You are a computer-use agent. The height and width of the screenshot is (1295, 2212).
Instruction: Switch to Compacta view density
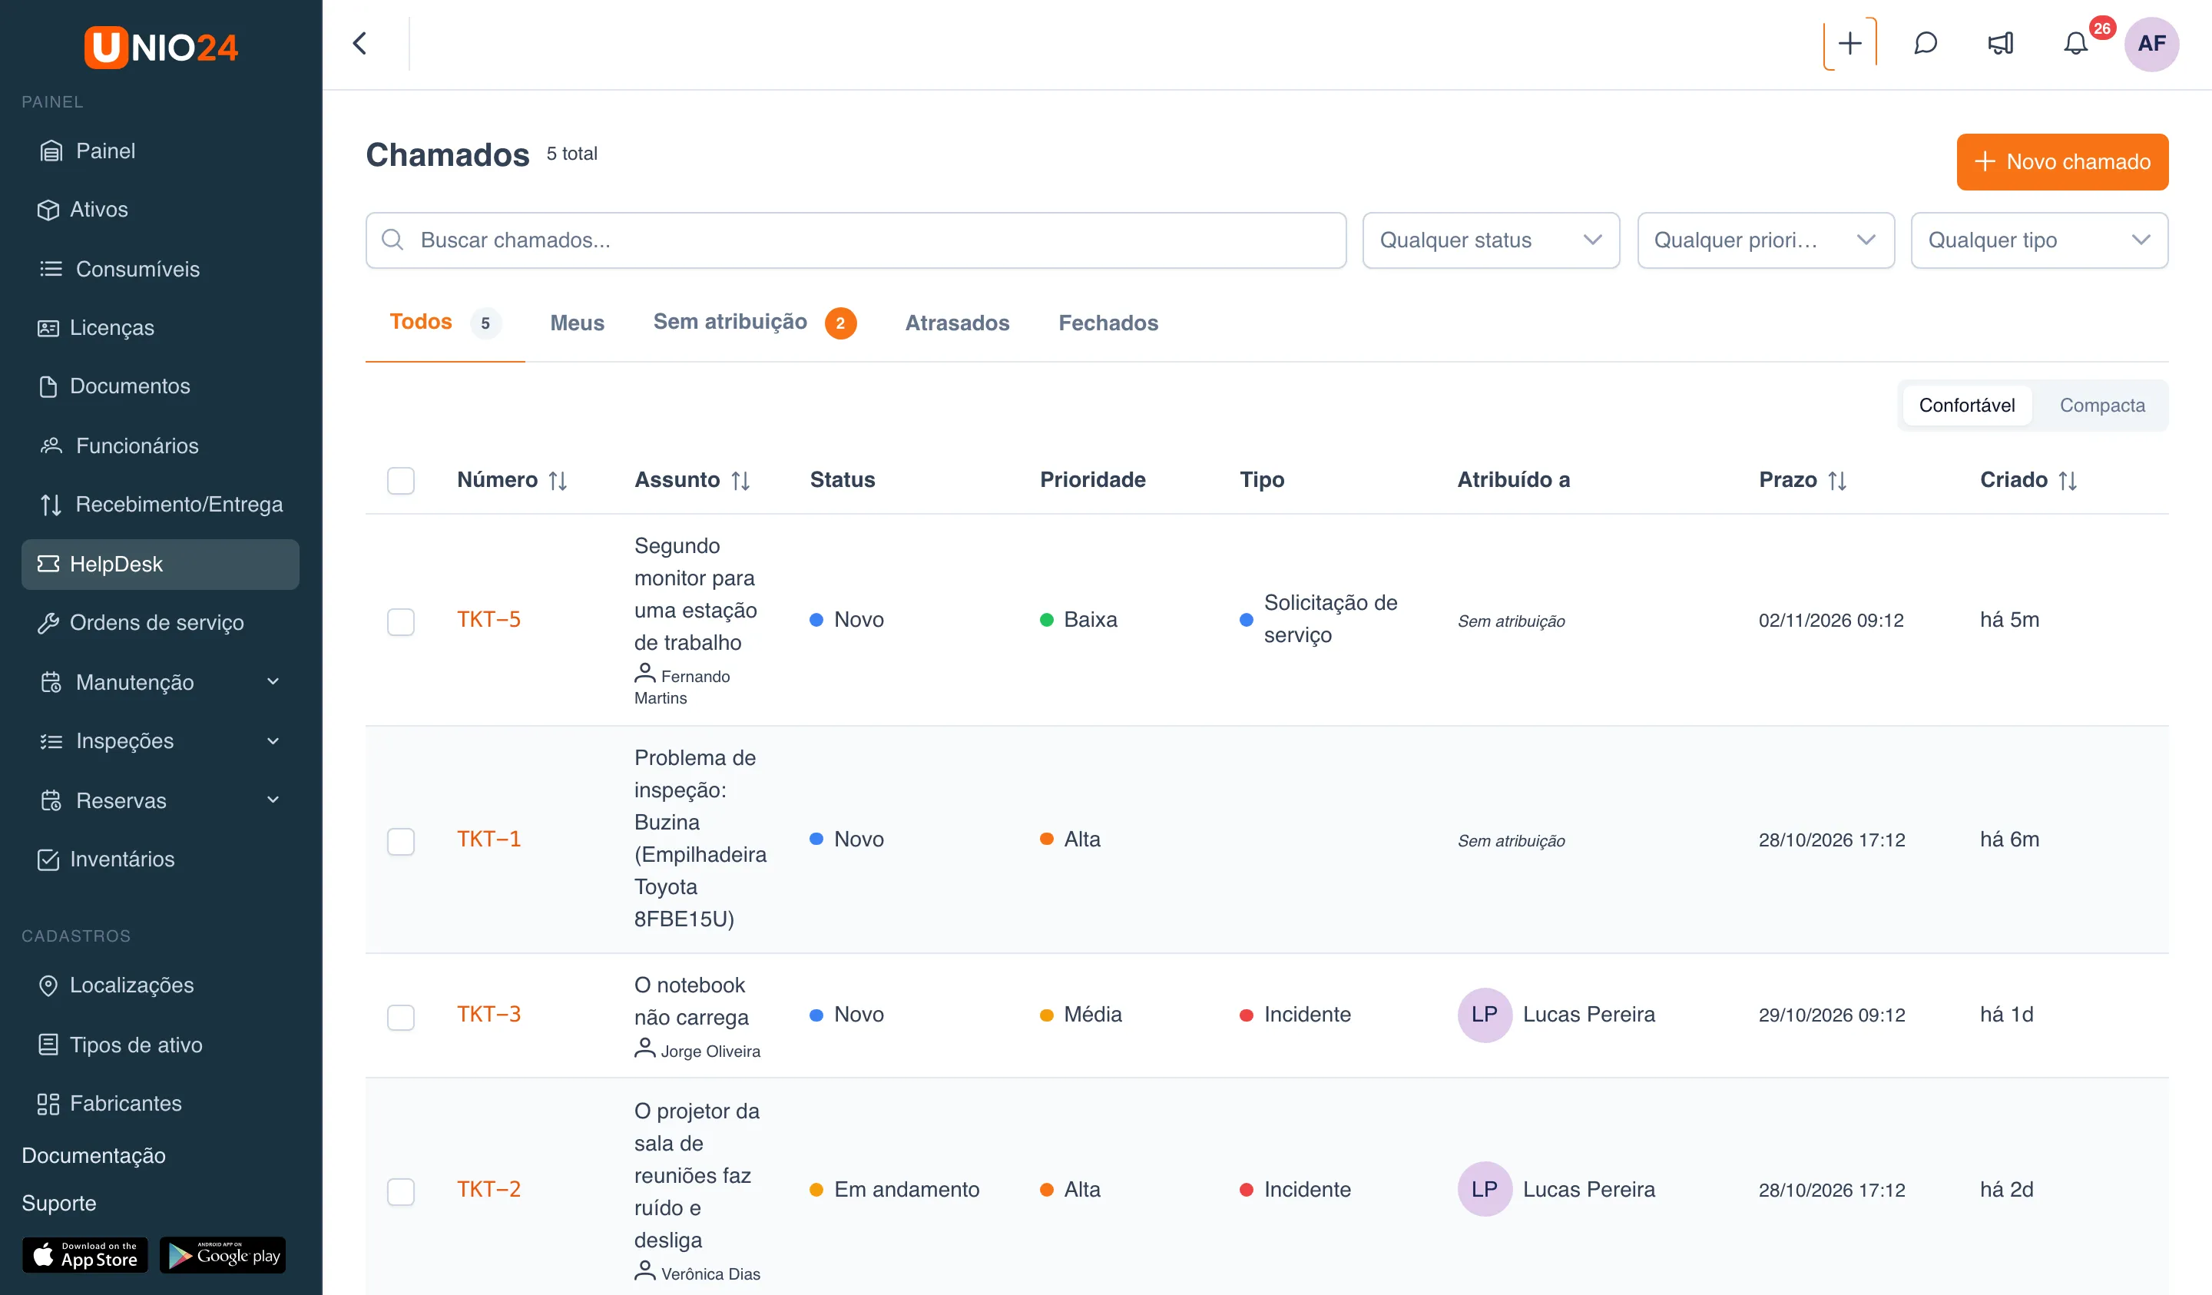coord(2101,405)
